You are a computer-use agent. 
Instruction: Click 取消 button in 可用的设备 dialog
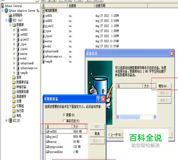pyautogui.click(x=97, y=134)
